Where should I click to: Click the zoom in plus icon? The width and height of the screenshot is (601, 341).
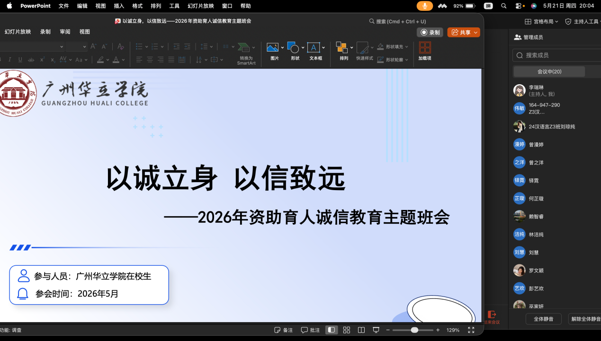click(x=438, y=330)
